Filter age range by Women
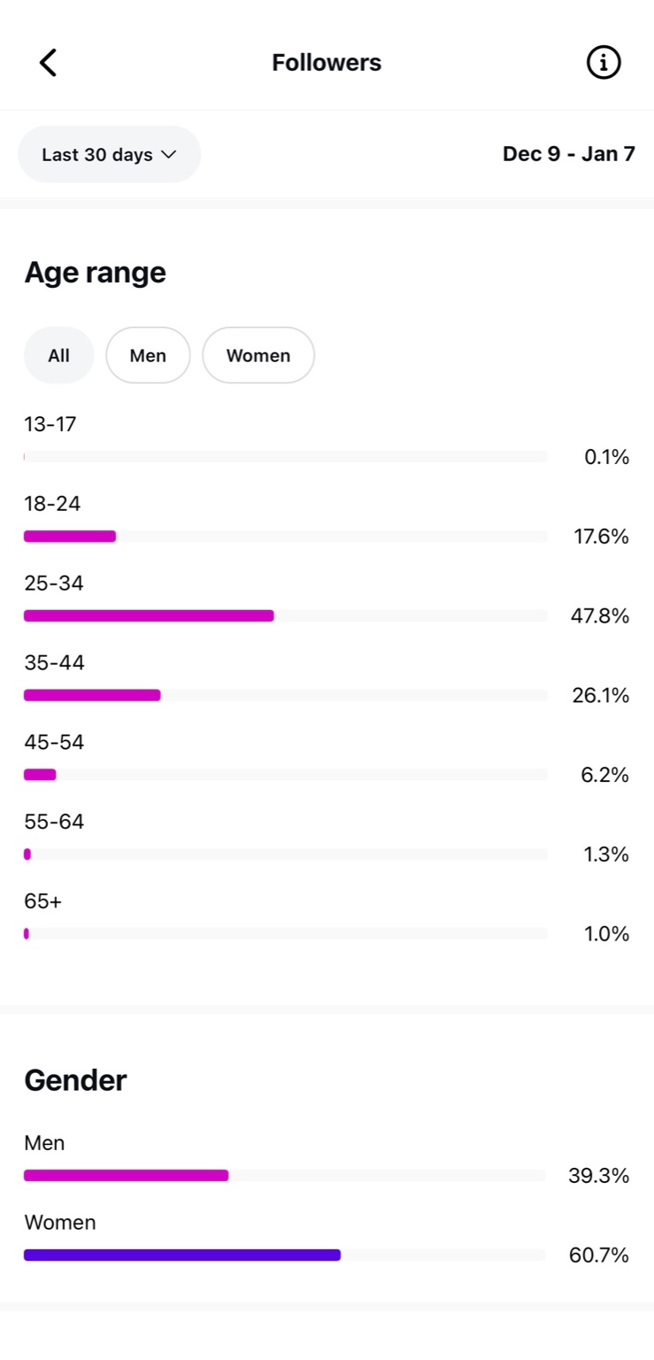 coord(258,355)
